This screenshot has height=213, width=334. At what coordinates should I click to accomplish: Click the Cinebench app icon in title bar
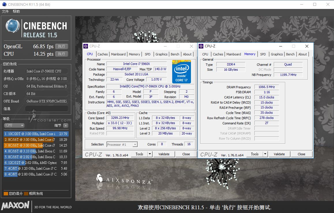[x=4, y=4]
